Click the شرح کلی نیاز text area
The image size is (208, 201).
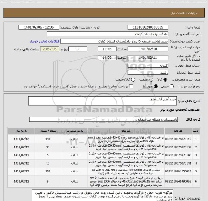[102, 101]
